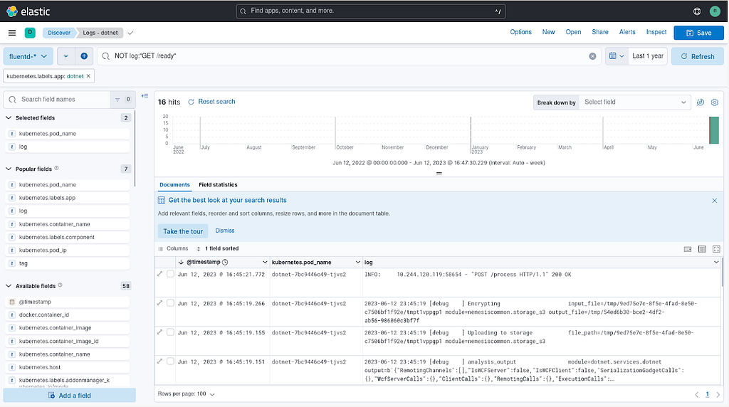Open the Alerts menu
The width and height of the screenshot is (729, 407).
[627, 32]
